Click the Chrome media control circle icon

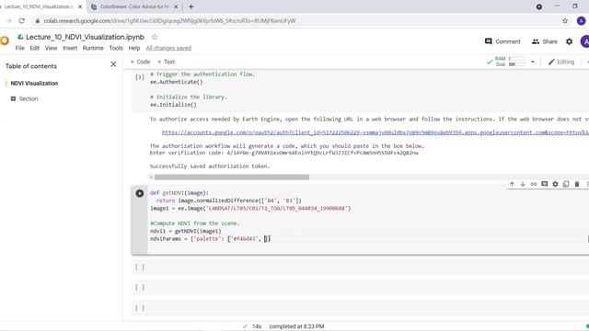[x=539, y=6]
